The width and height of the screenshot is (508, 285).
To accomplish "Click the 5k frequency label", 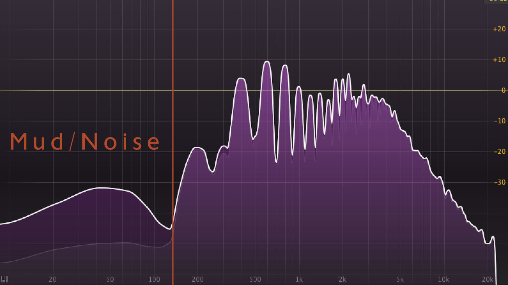I will [400, 280].
